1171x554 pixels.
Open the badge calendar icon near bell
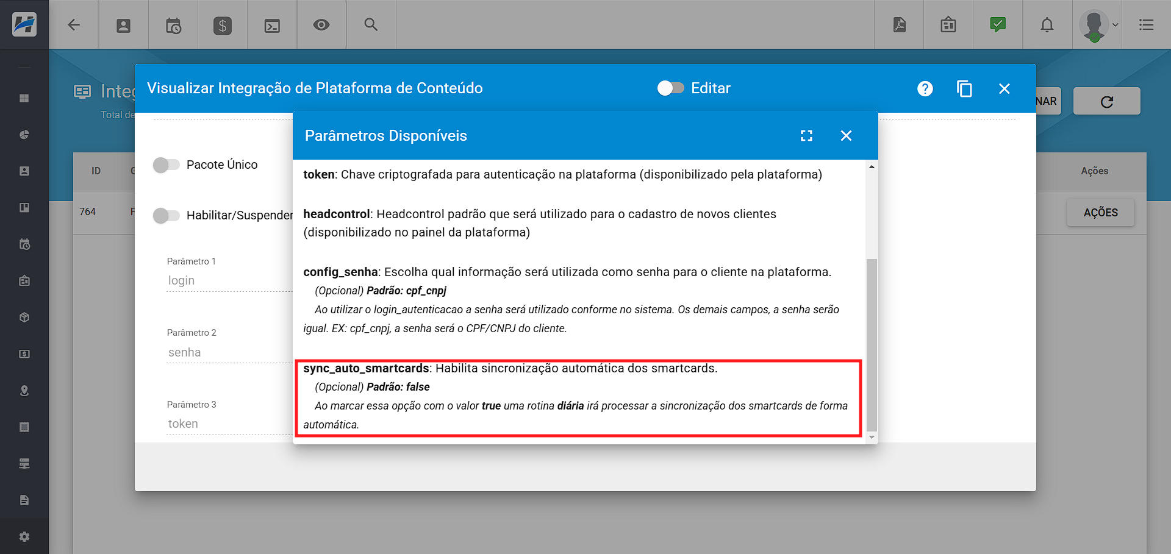coord(948,25)
